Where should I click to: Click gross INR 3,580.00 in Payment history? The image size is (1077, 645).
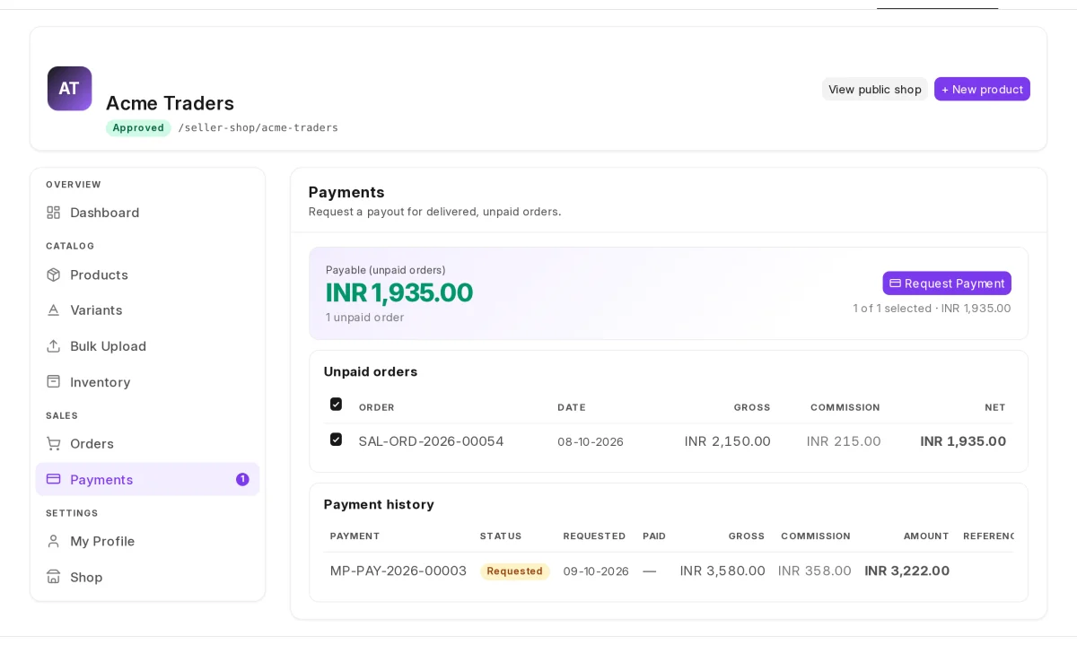pyautogui.click(x=722, y=571)
